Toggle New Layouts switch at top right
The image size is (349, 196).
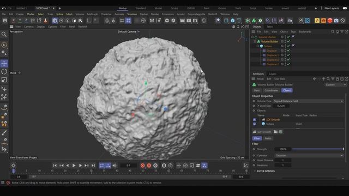point(345,8)
